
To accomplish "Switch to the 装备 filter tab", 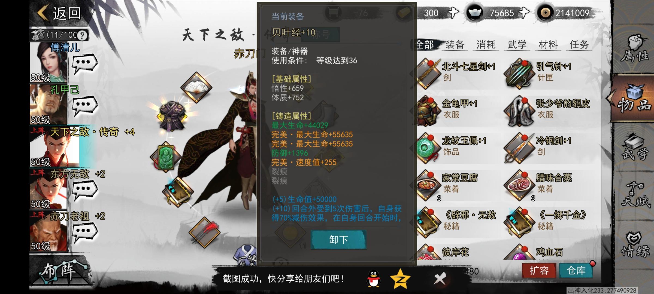I will (455, 45).
